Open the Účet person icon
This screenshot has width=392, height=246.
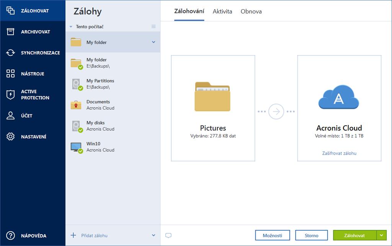click(10, 115)
